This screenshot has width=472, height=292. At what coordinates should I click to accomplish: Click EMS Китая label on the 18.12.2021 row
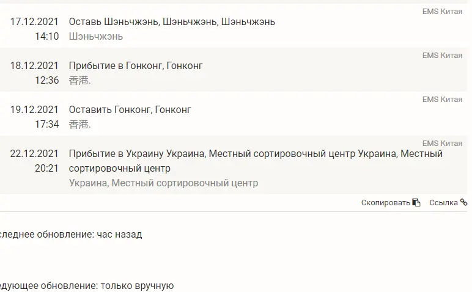tap(442, 56)
